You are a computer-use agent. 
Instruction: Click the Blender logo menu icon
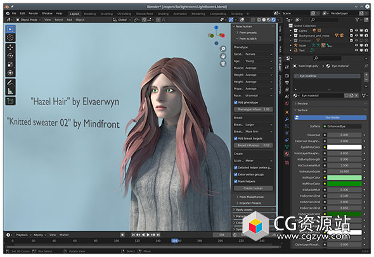[x=8, y=13]
